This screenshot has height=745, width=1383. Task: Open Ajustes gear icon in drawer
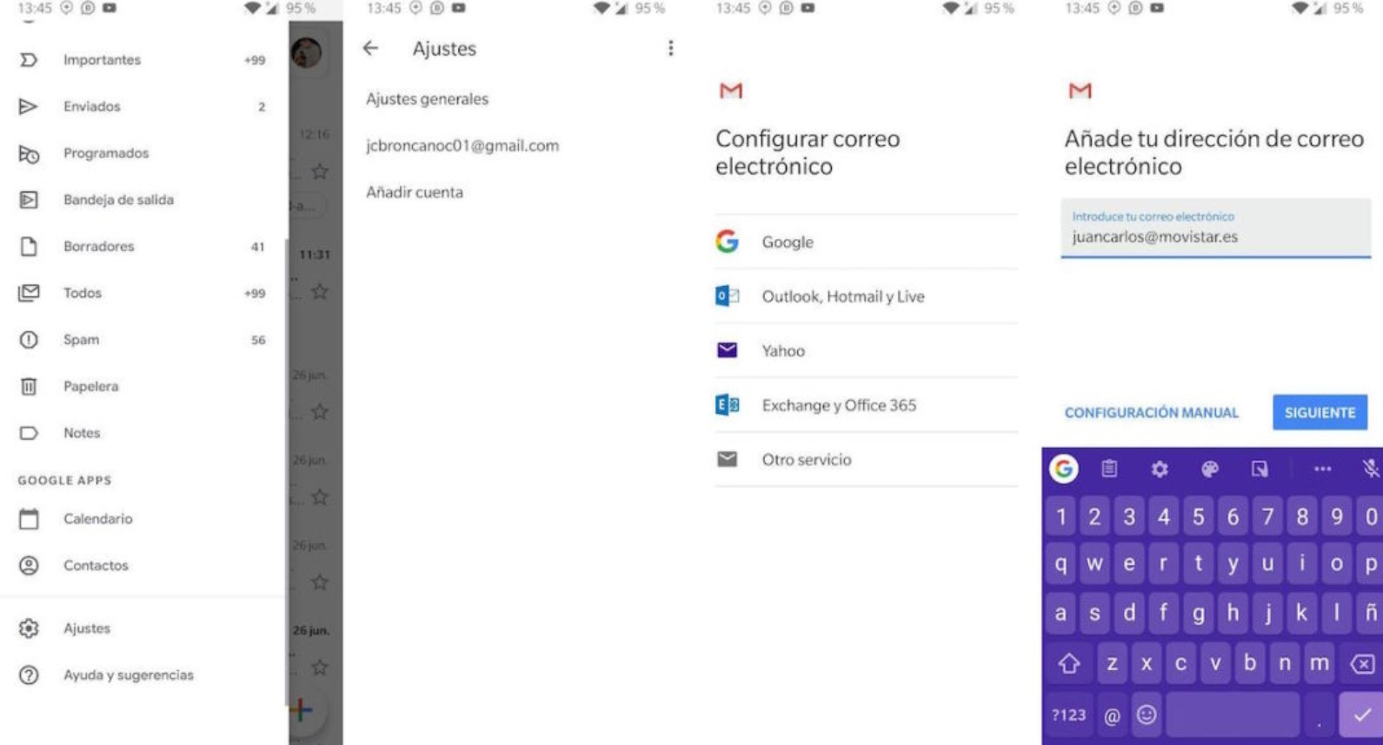[29, 629]
